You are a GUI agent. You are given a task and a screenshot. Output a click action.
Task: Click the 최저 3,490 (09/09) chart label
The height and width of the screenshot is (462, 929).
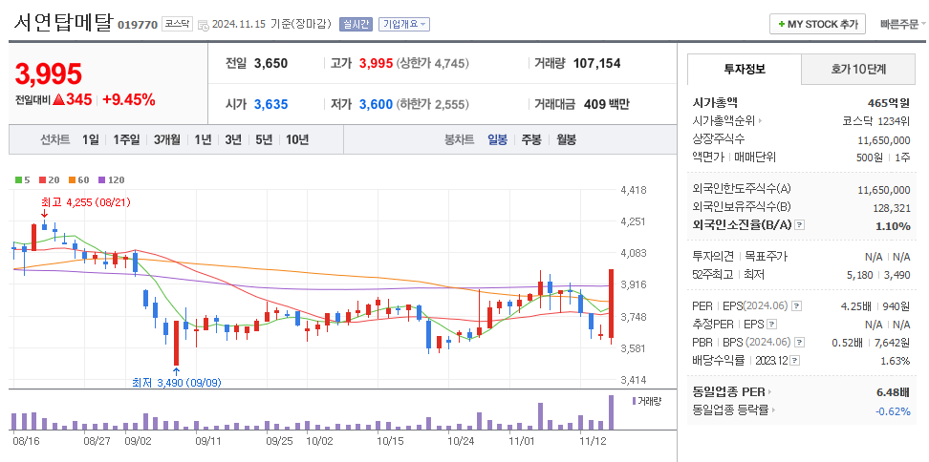click(x=177, y=383)
